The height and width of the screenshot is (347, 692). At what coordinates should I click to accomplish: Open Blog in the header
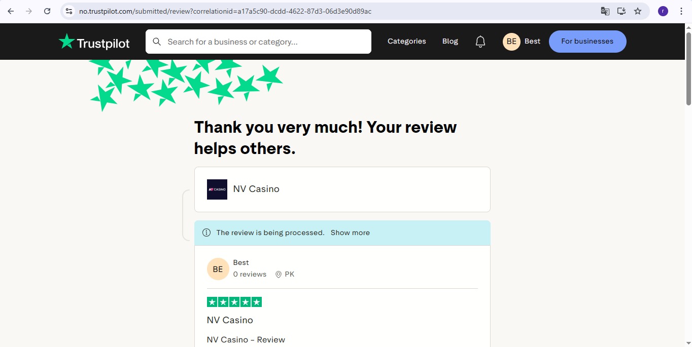(450, 42)
